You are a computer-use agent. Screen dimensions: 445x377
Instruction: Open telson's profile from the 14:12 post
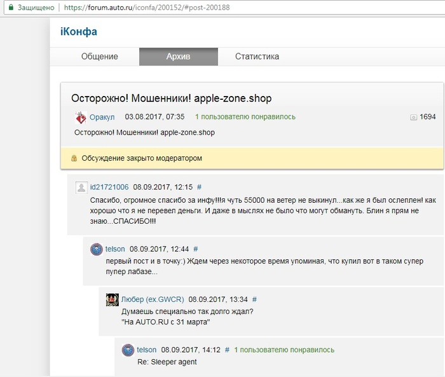pos(146,350)
